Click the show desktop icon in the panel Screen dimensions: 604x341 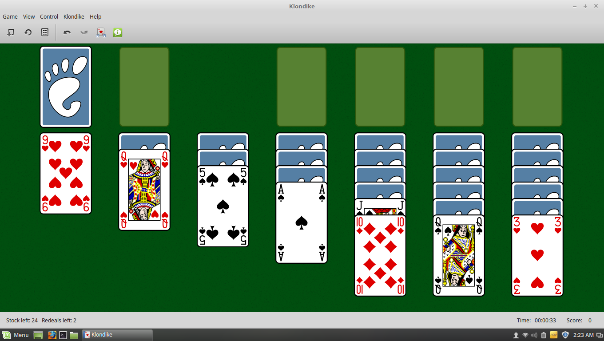click(x=38, y=335)
